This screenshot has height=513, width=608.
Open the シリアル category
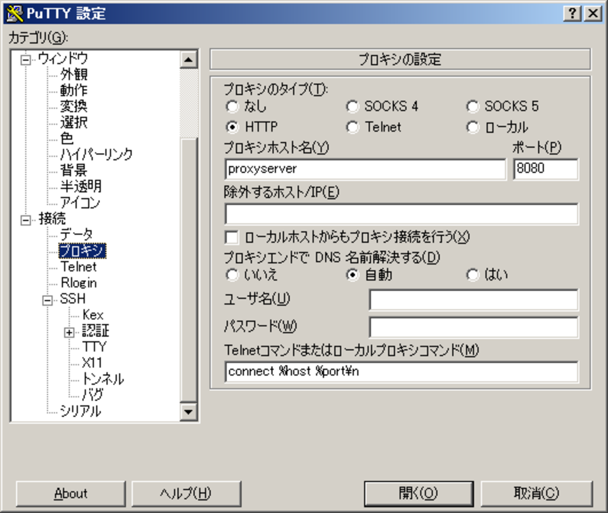coord(80,411)
